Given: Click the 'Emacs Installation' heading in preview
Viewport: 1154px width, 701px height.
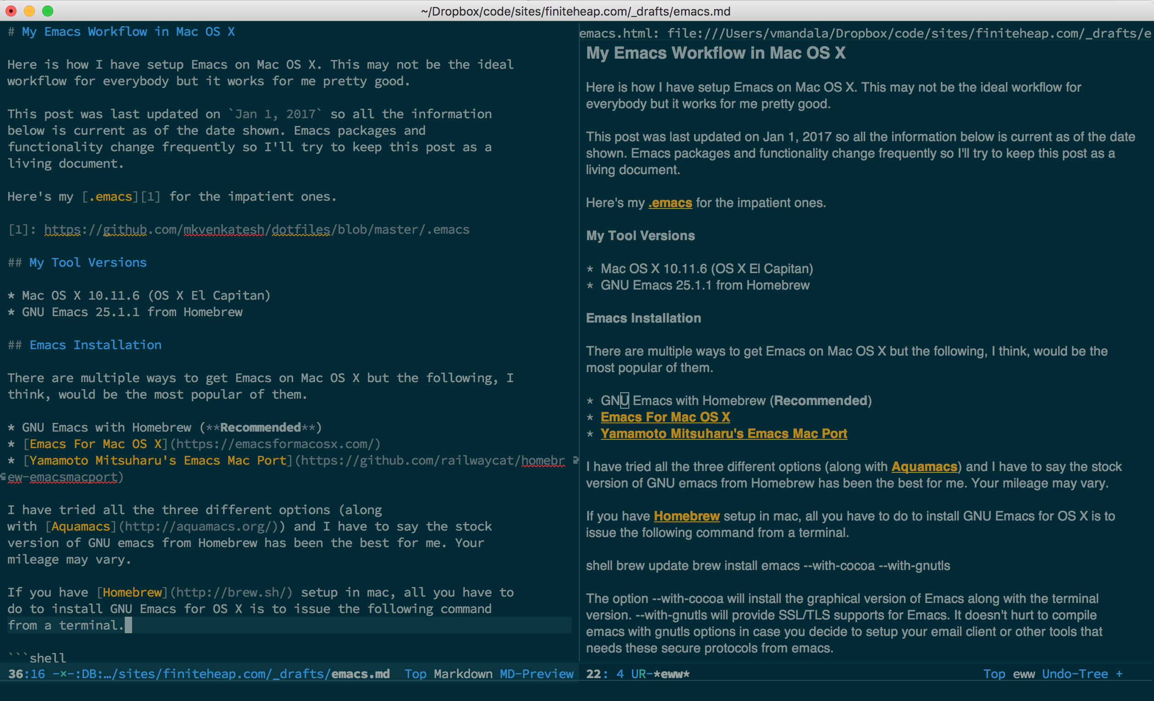Looking at the screenshot, I should point(644,318).
